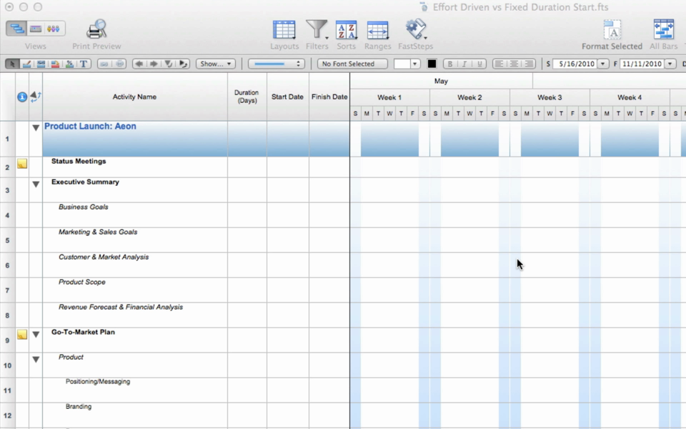Open Print Preview

coord(96,29)
